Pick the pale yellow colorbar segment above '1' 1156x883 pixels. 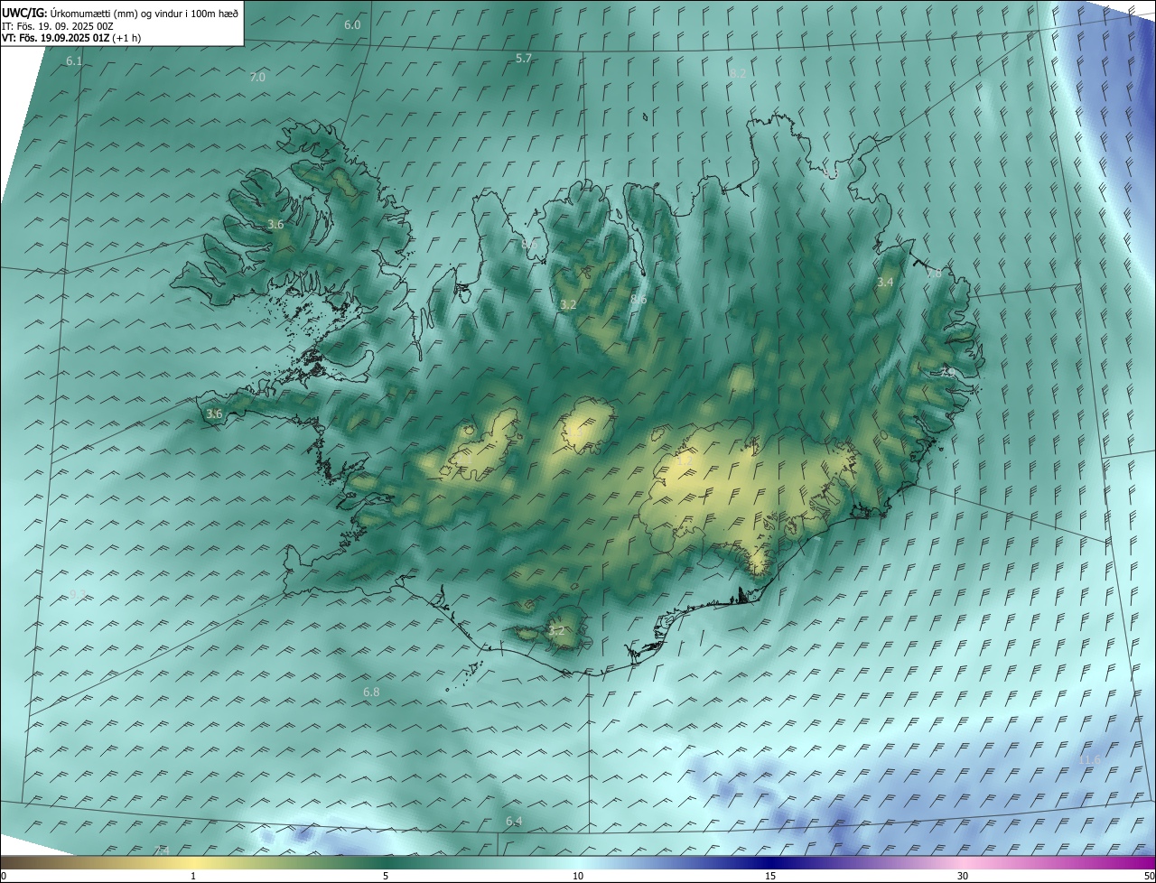tap(193, 861)
